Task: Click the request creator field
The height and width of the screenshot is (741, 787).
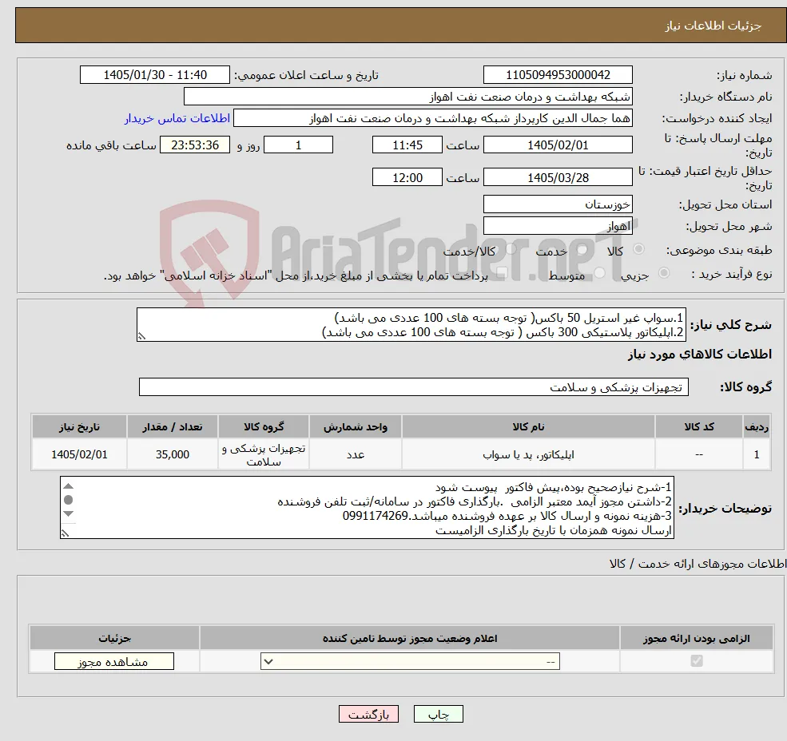Action: [x=432, y=118]
